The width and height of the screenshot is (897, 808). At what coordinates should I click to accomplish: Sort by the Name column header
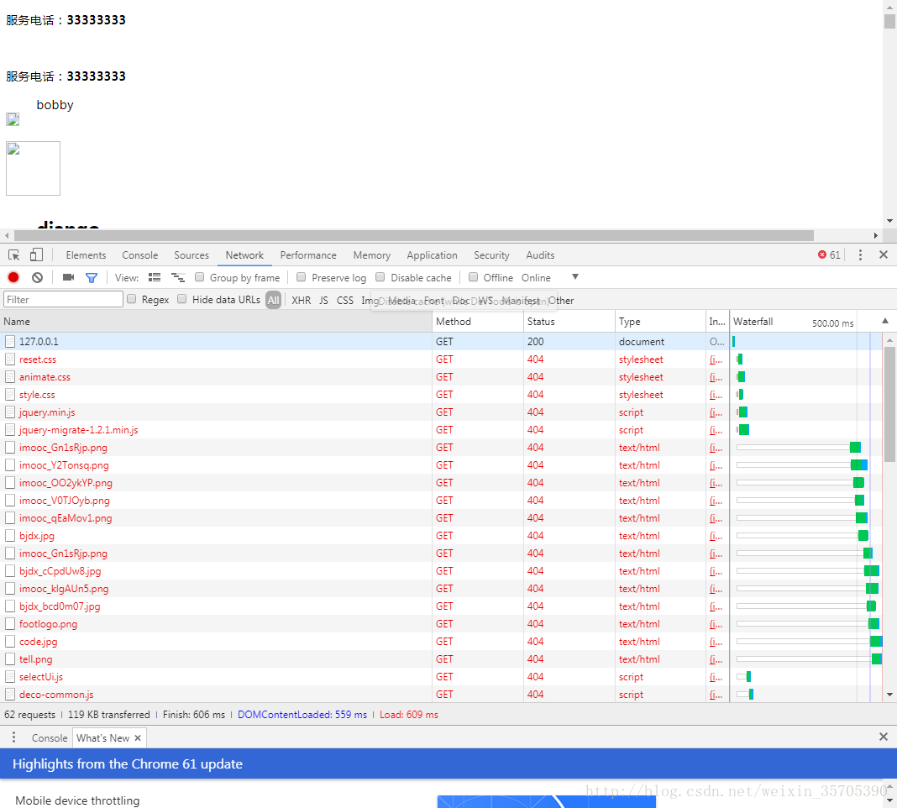pyautogui.click(x=216, y=321)
